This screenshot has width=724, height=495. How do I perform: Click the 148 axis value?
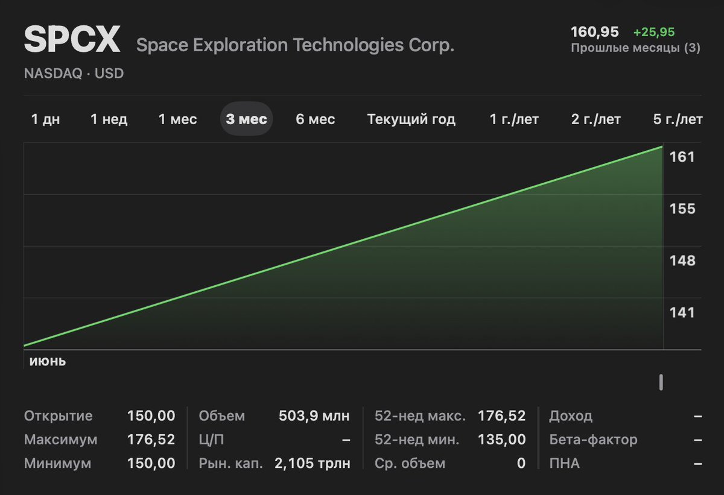click(x=682, y=260)
